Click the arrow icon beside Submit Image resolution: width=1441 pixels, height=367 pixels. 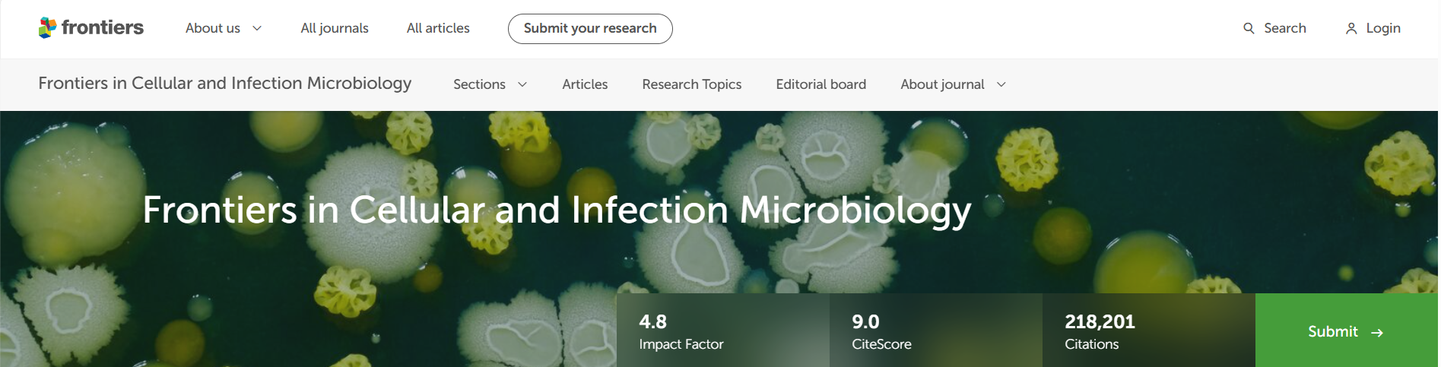tap(1377, 333)
